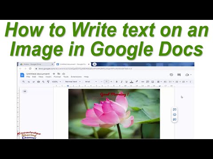Toggle italic formatting

click(122, 82)
